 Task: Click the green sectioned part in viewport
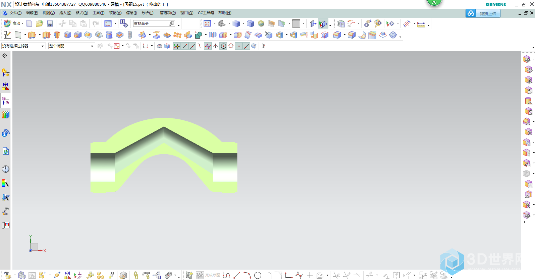pos(164,155)
